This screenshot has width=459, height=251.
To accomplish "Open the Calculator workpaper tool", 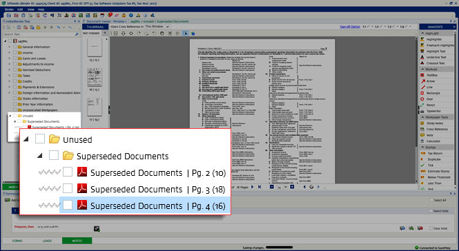I will point(437,141).
